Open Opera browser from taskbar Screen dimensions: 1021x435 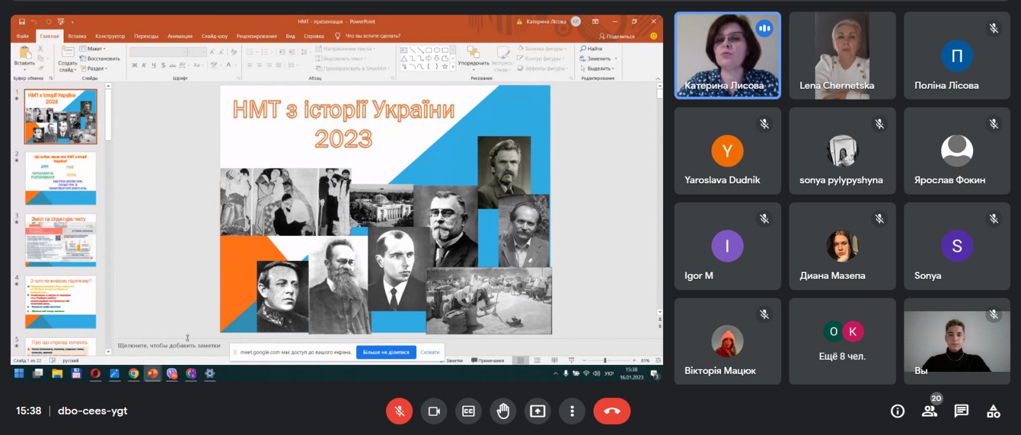pos(96,374)
